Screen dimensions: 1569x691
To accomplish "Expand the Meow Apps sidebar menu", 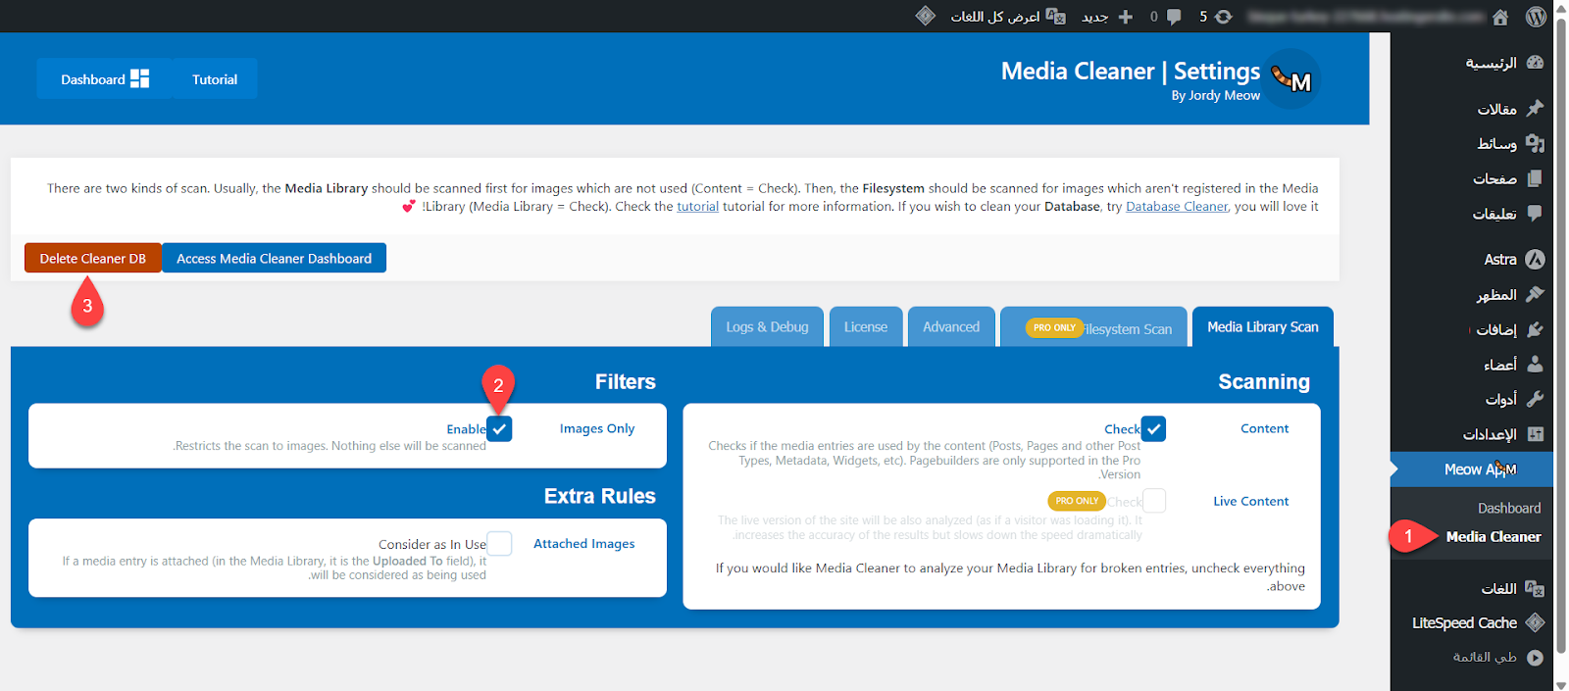I will [x=1480, y=469].
